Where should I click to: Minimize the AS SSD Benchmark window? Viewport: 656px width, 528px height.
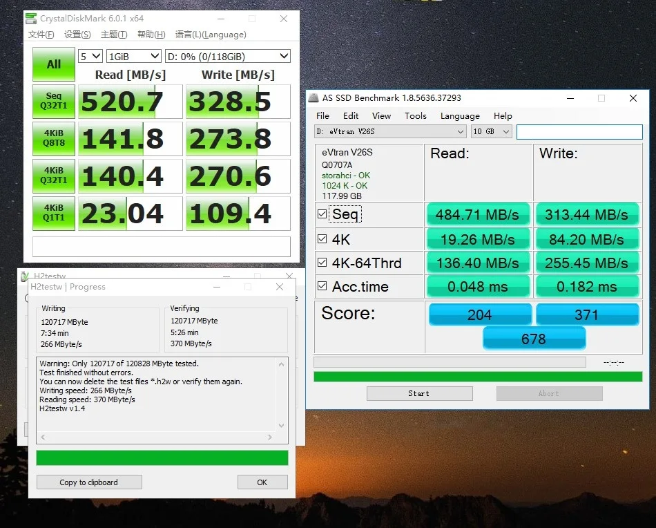[x=570, y=98]
